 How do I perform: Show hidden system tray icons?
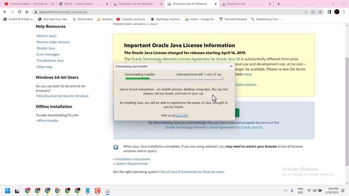[x=285, y=191]
